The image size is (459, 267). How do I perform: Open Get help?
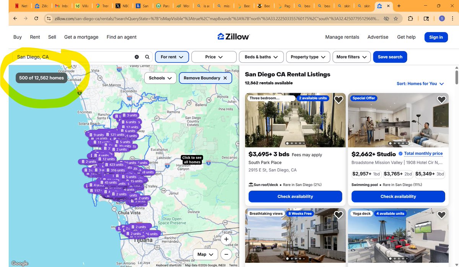[x=406, y=37]
